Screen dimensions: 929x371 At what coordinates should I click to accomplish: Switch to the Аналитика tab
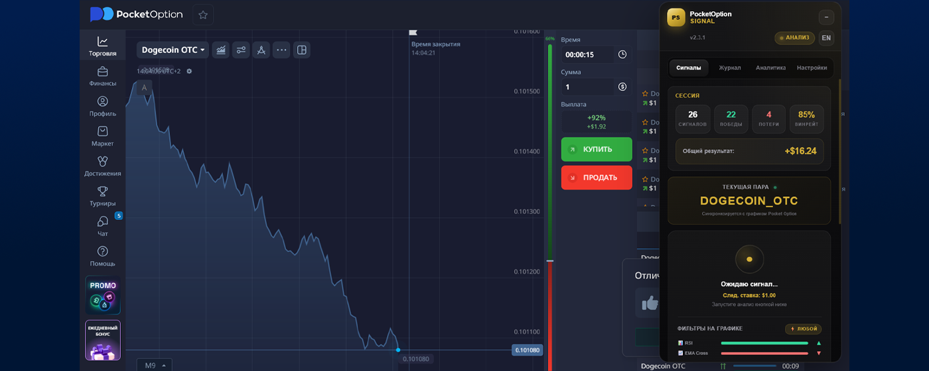[771, 68]
